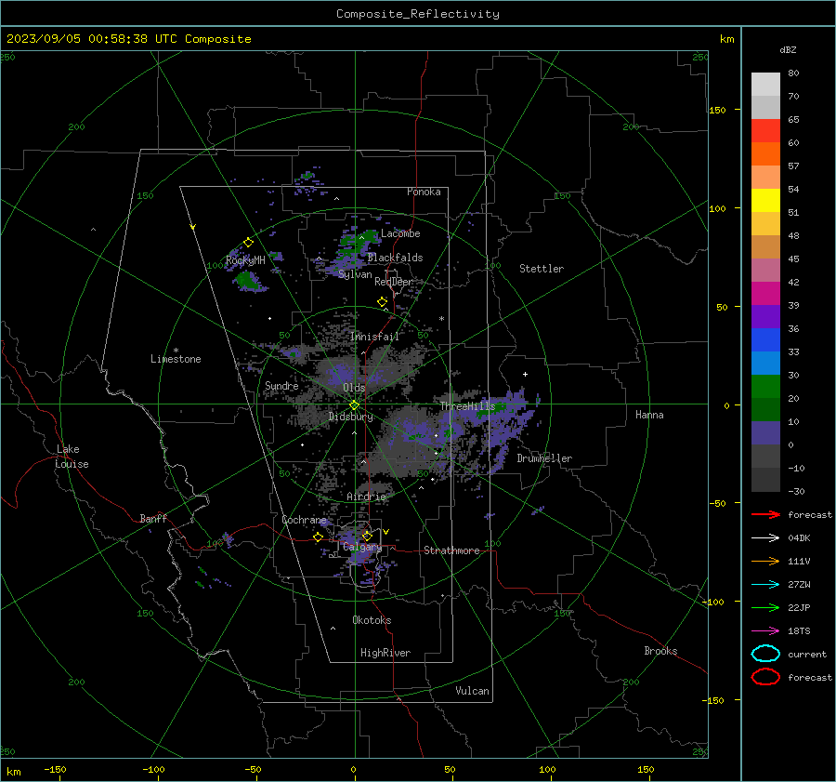Click the Banff label on the map
The height and width of the screenshot is (782, 836).
pos(153,518)
